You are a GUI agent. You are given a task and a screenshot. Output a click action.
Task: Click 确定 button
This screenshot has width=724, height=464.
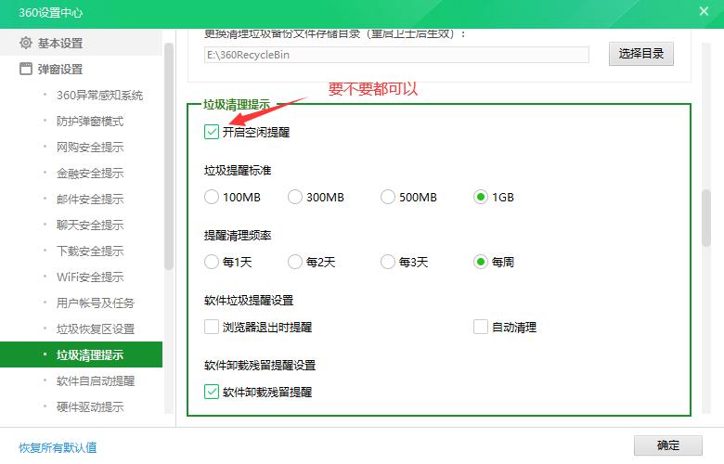[x=667, y=445]
